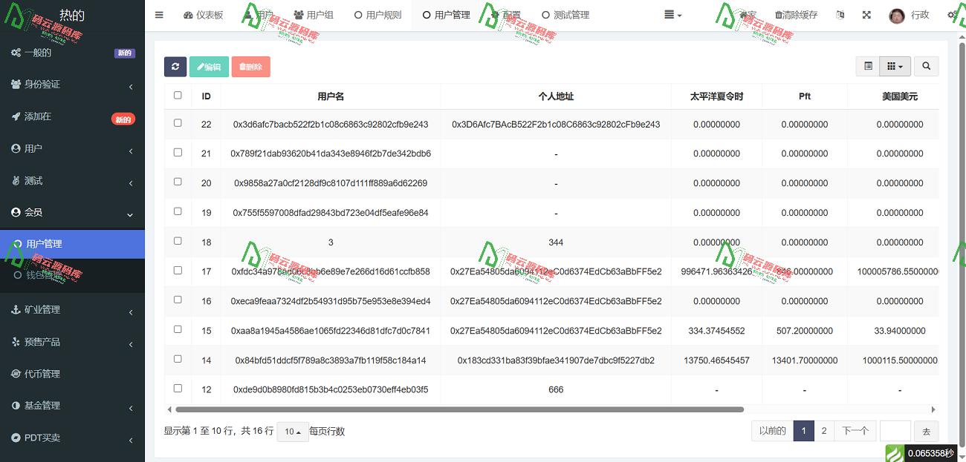Click the language switch icon near 行政

pos(840,15)
